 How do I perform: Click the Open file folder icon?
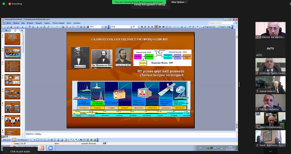8,27
